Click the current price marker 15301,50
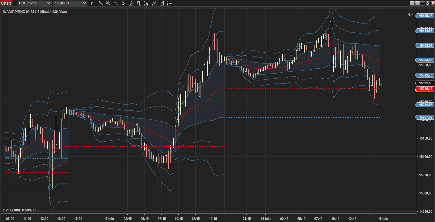Viewport: 435px width, 222px height. point(425,83)
